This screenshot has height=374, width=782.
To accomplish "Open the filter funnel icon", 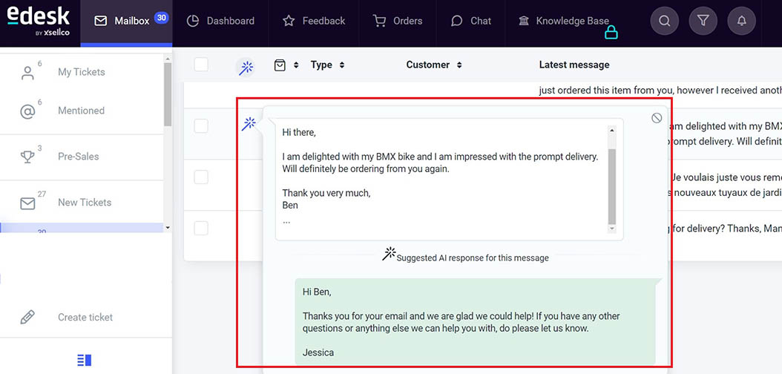I will point(703,21).
